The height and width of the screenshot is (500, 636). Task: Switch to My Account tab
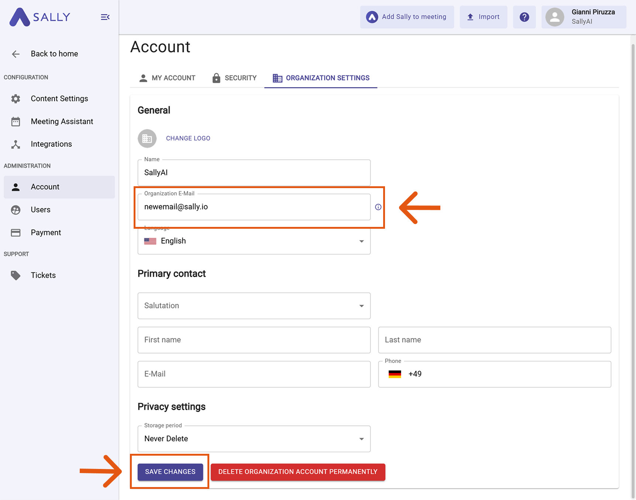tap(167, 78)
